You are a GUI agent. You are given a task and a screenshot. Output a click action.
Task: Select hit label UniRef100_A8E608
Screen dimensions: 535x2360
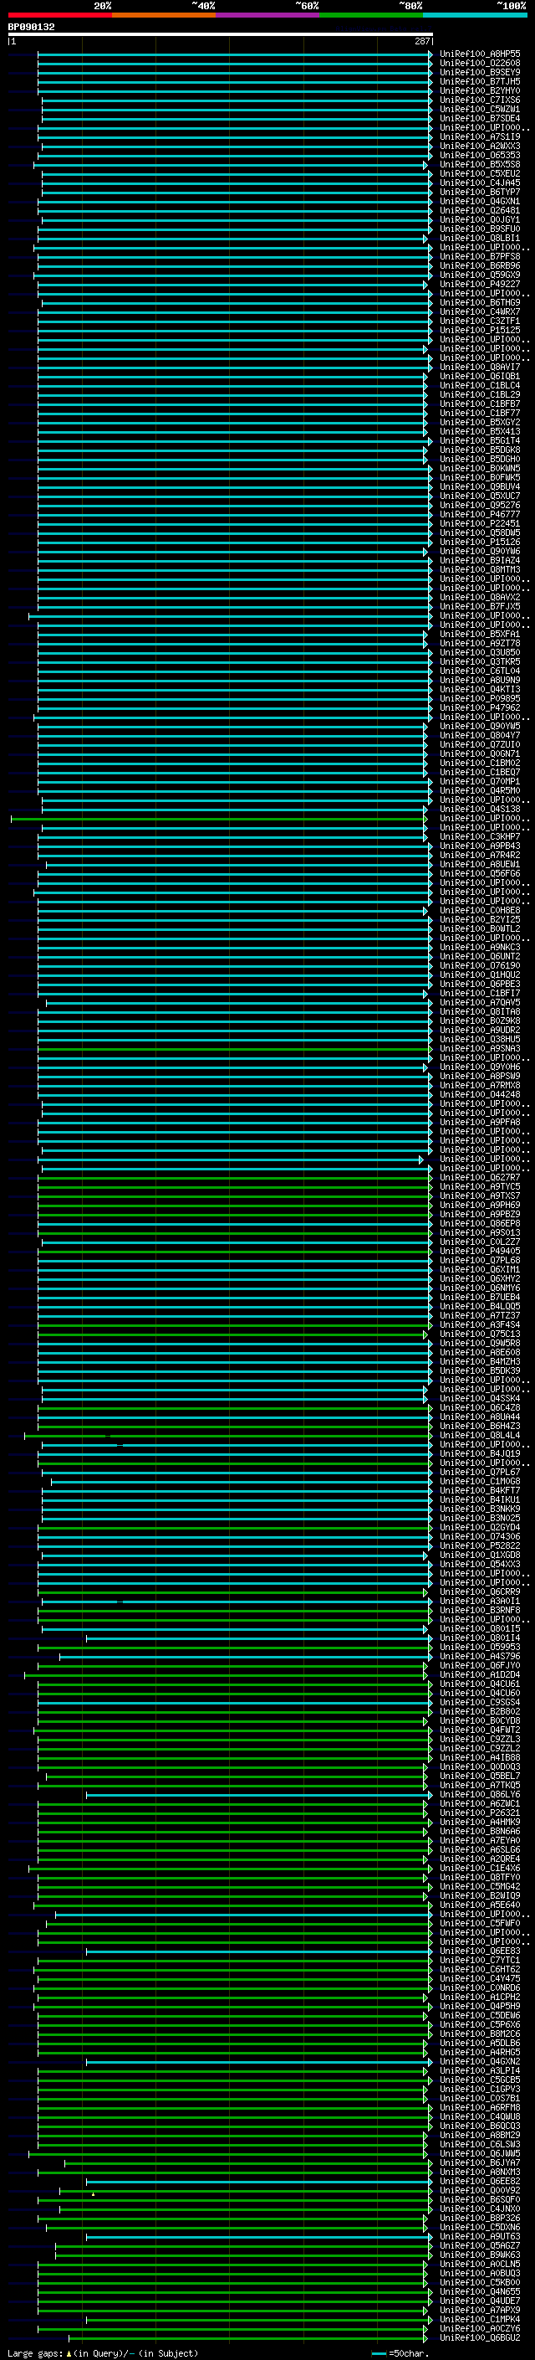click(480, 1353)
